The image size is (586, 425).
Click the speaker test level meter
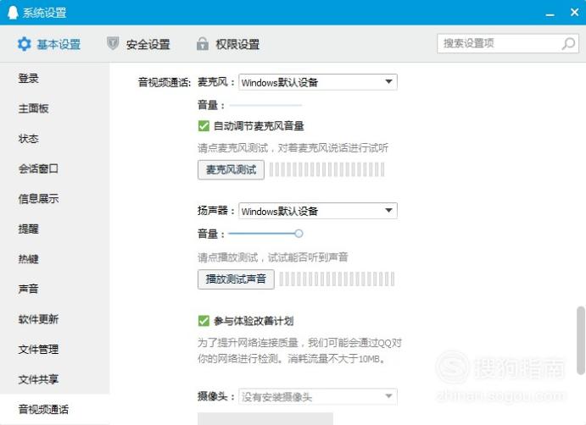point(337,279)
